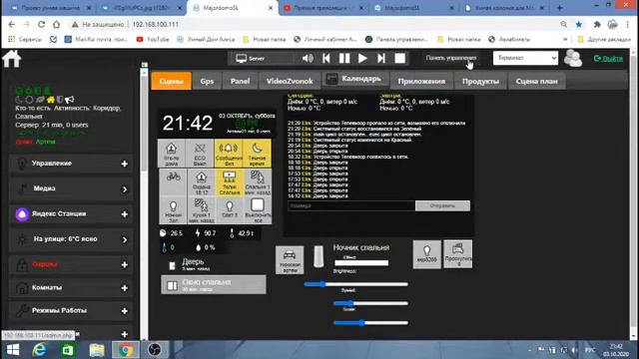This screenshot has width=639, height=359.
Task: Open the Windows Start menu
Action: click(x=13, y=350)
